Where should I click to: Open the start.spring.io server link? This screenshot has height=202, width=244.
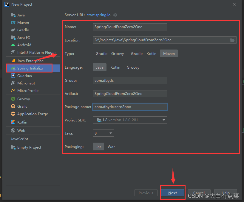(x=99, y=15)
